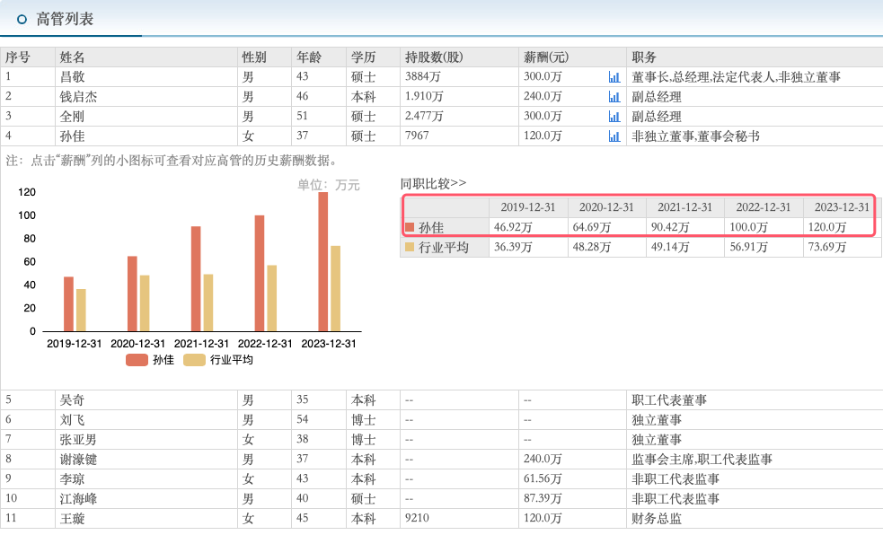Select the name 王璇 in row 11
This screenshot has width=883, height=535.
(72, 518)
